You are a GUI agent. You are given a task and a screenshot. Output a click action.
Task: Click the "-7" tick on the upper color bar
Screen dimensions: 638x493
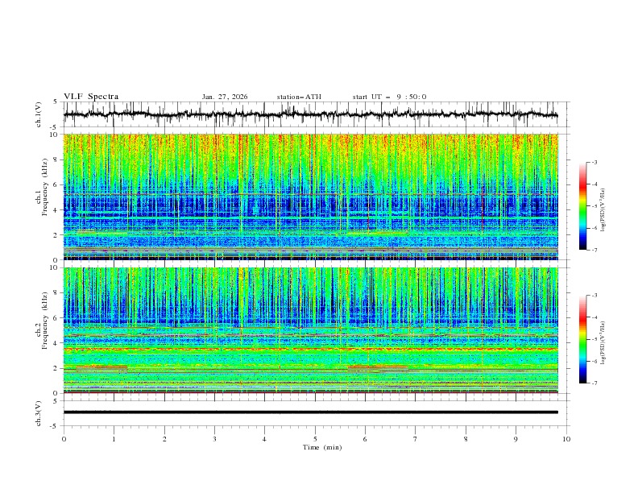pos(594,250)
